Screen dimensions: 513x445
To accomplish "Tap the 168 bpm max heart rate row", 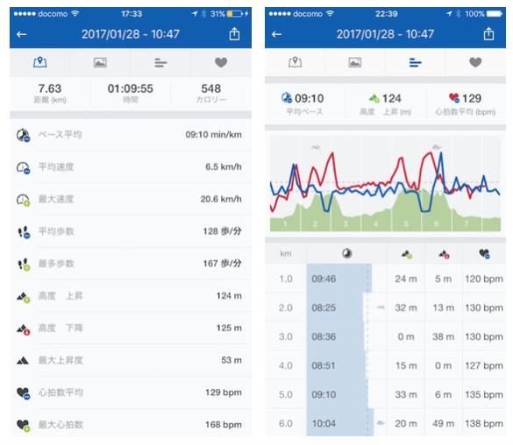I will (131, 425).
